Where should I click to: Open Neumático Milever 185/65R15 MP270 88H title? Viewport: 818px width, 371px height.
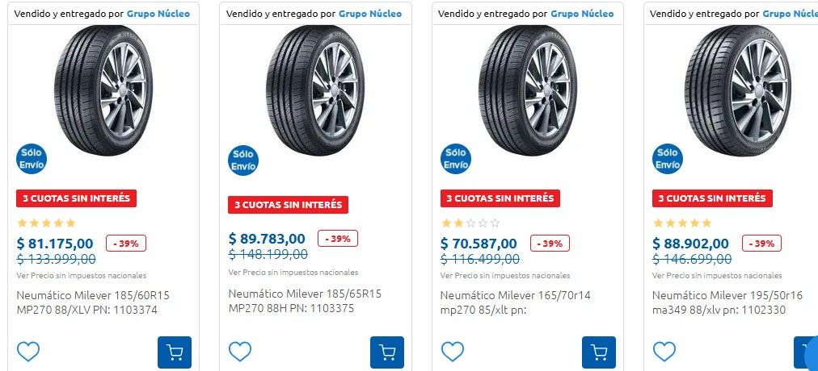305,301
